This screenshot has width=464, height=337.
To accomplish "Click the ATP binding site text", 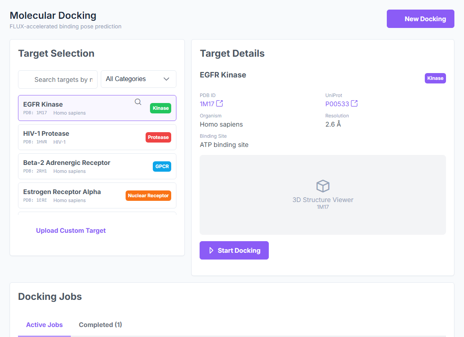I will click(x=224, y=145).
